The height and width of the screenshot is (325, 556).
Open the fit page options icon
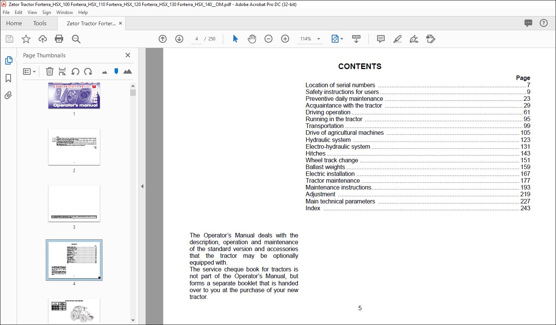(337, 39)
